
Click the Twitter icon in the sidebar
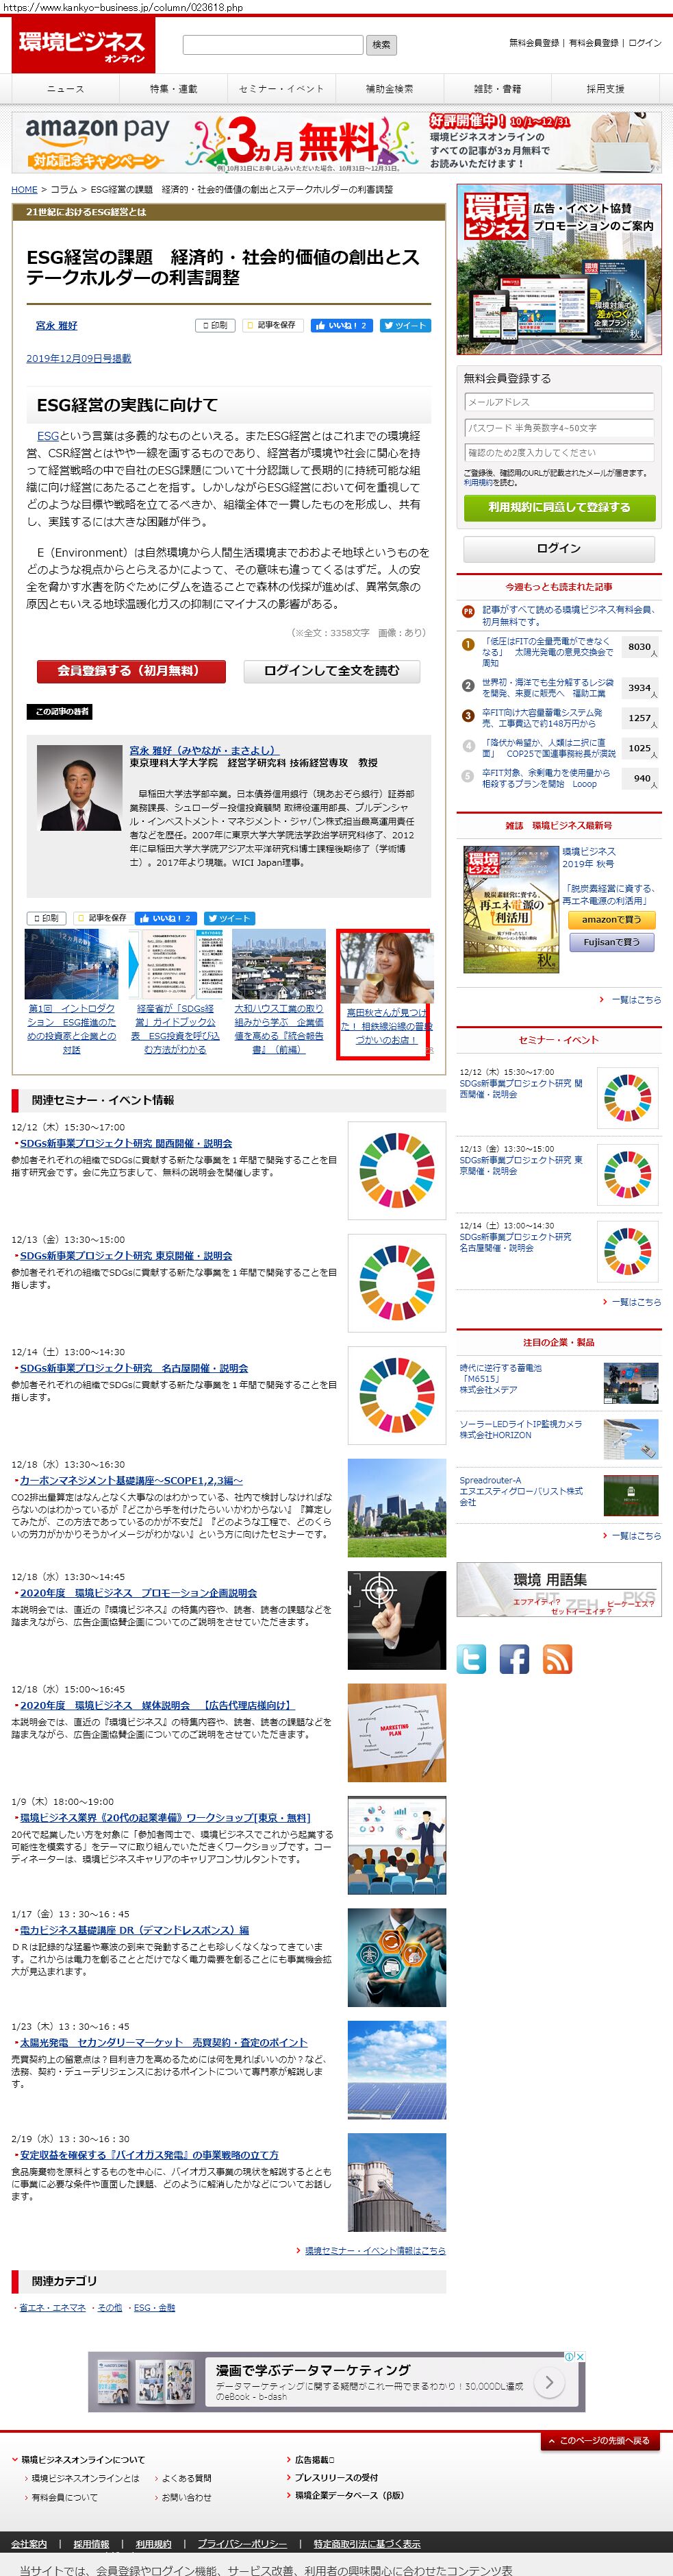point(471,1659)
